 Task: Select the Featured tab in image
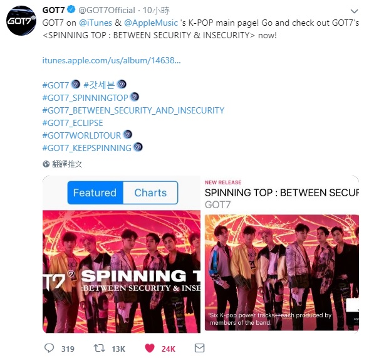pyautogui.click(x=95, y=192)
